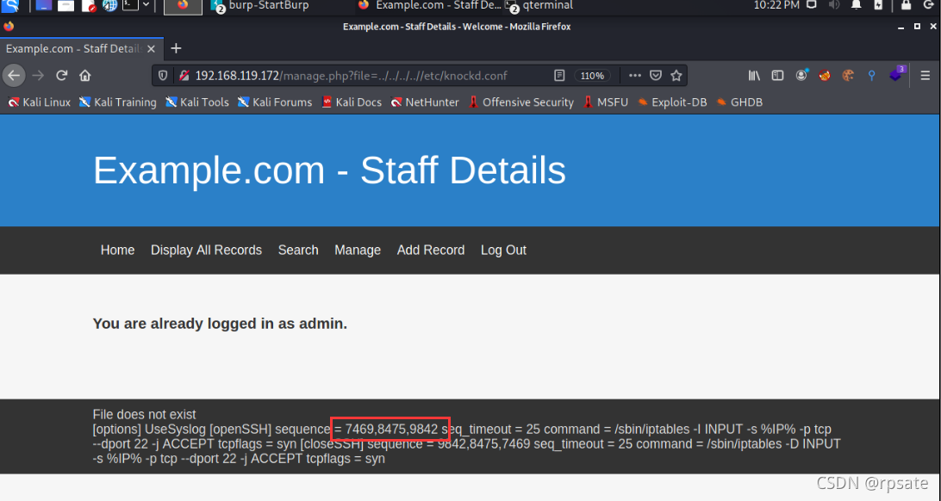
Task: Open Display All Records page
Action: click(x=207, y=250)
